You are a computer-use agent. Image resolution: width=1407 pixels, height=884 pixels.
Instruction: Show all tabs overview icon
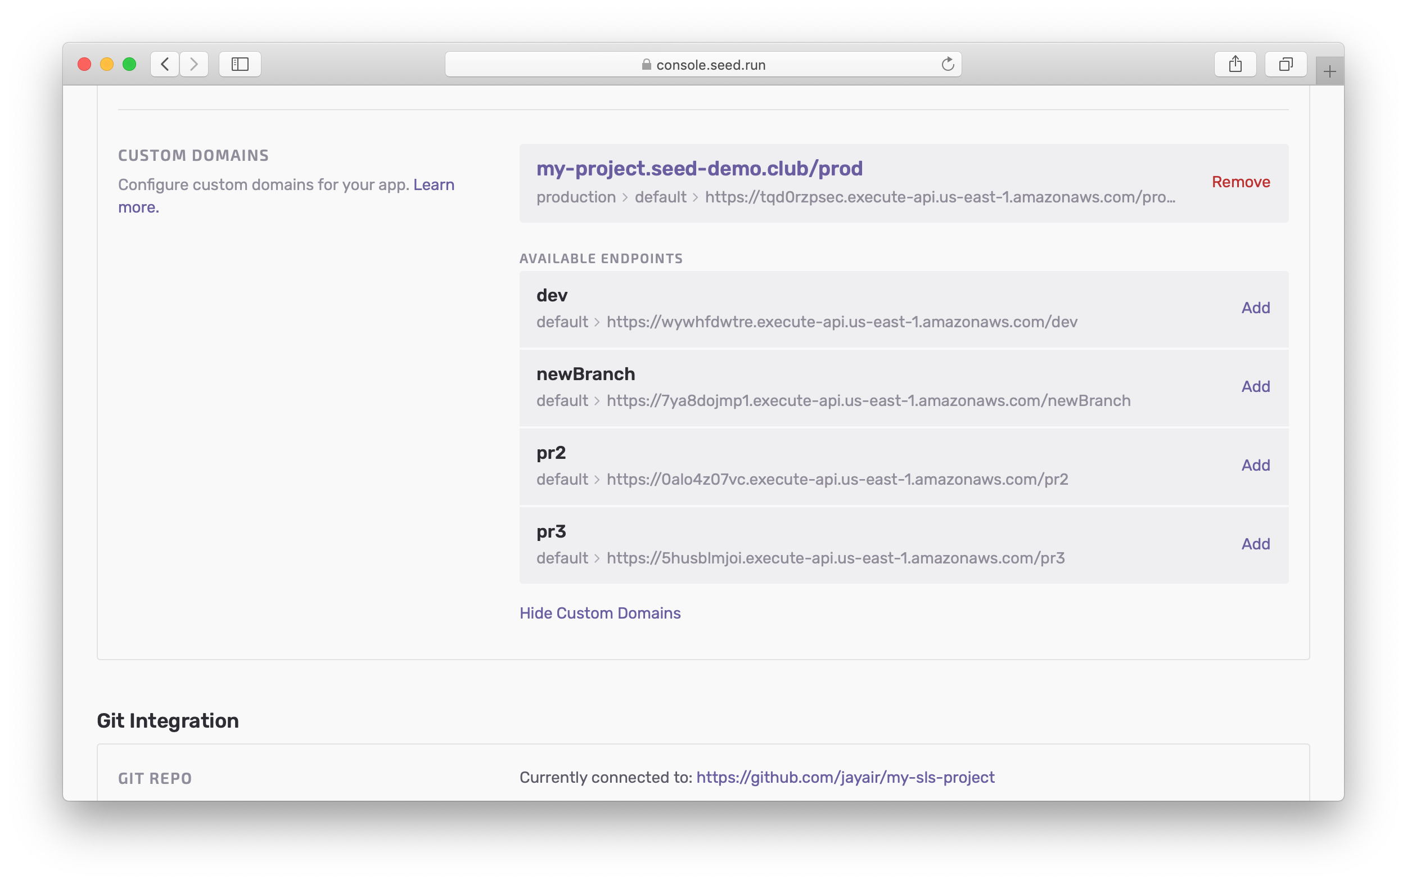[1286, 64]
